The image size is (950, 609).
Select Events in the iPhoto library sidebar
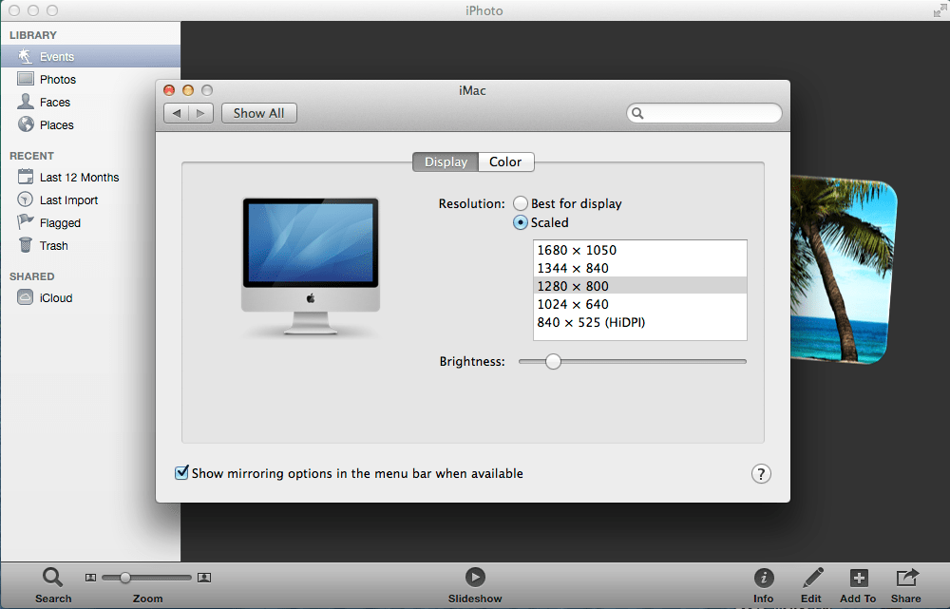pos(57,56)
